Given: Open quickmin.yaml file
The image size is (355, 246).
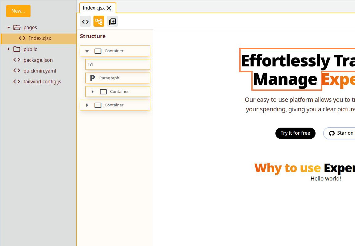Looking at the screenshot, I should [x=40, y=71].
